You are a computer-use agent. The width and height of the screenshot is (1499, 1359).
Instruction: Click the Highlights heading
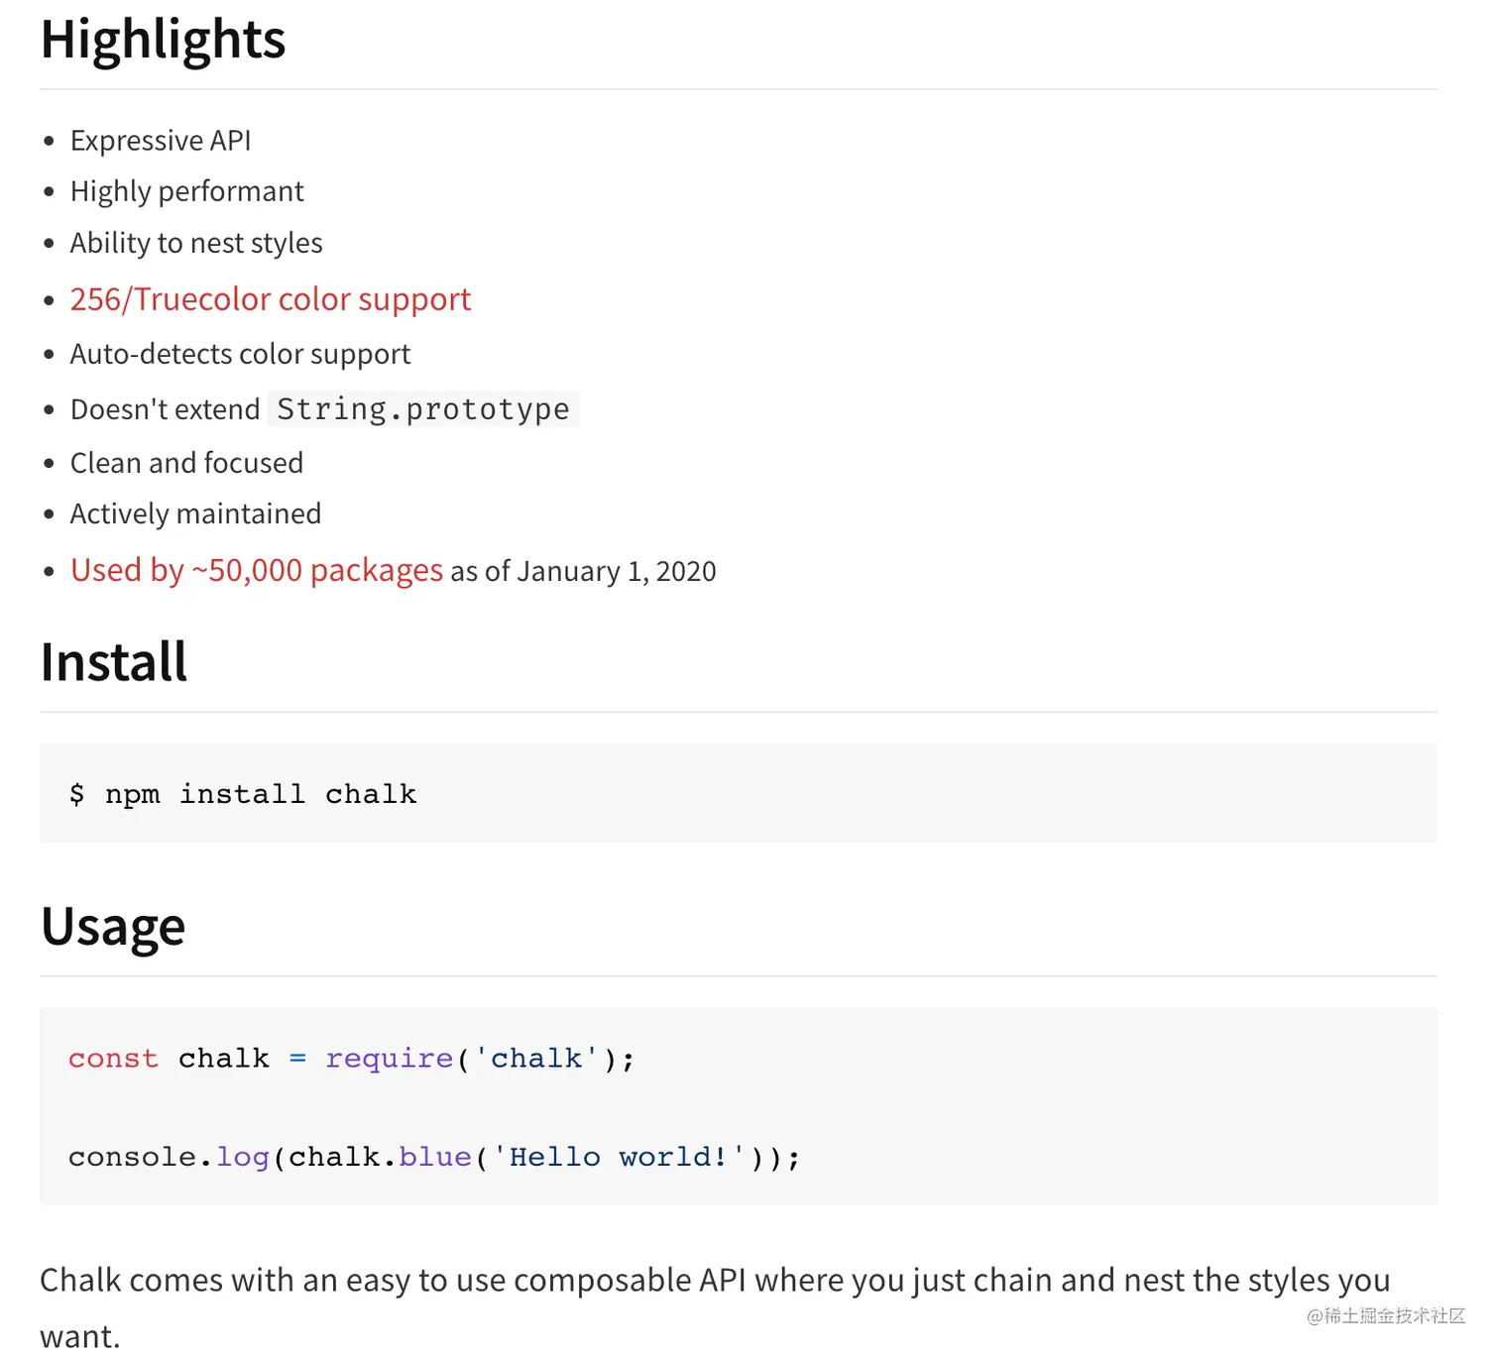(163, 40)
